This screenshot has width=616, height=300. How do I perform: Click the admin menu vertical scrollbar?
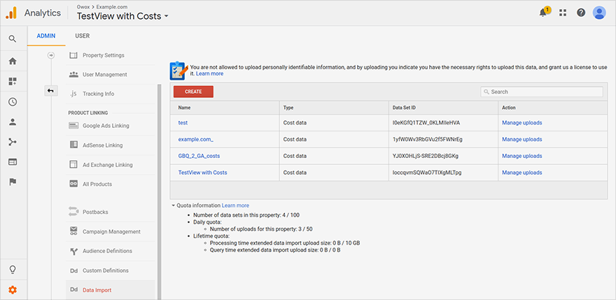click(x=159, y=192)
